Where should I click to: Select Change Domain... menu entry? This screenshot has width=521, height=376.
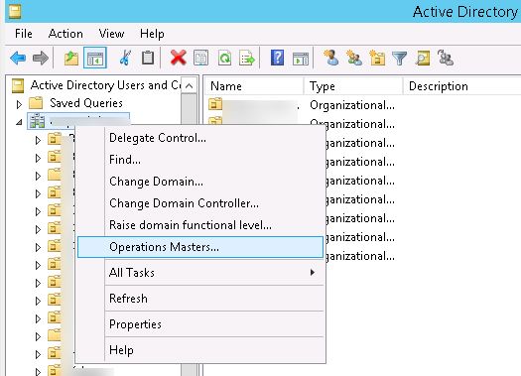tap(200, 182)
